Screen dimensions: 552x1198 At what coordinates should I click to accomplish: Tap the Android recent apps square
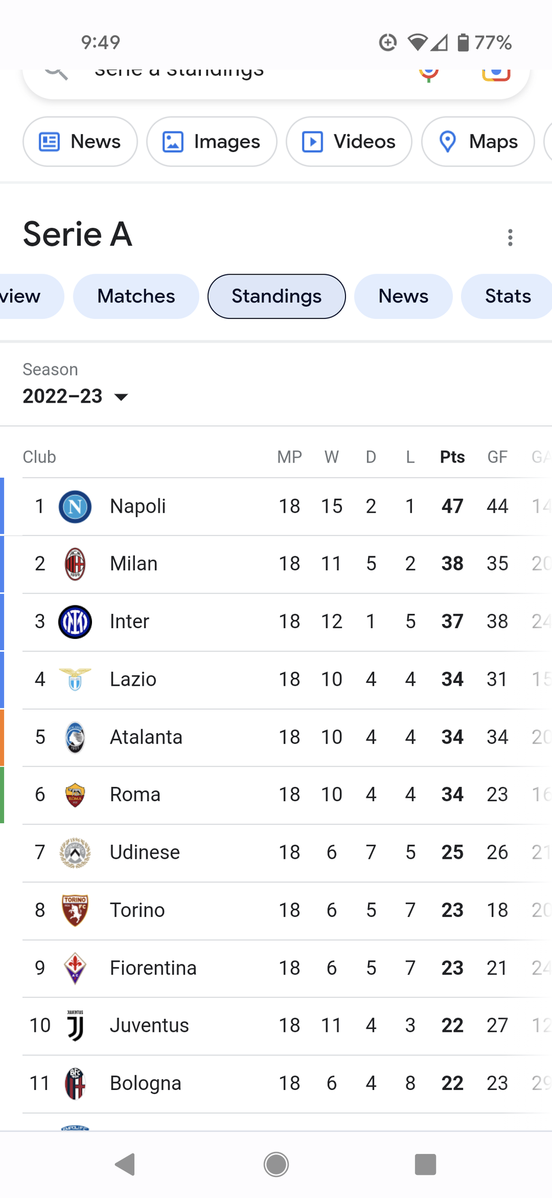coord(425,1164)
